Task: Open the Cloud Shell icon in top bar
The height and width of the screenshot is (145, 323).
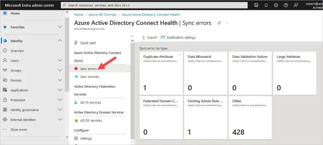Action: point(256,5)
